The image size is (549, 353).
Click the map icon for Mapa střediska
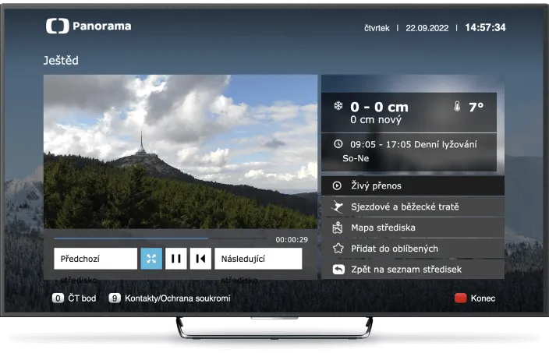coord(338,228)
